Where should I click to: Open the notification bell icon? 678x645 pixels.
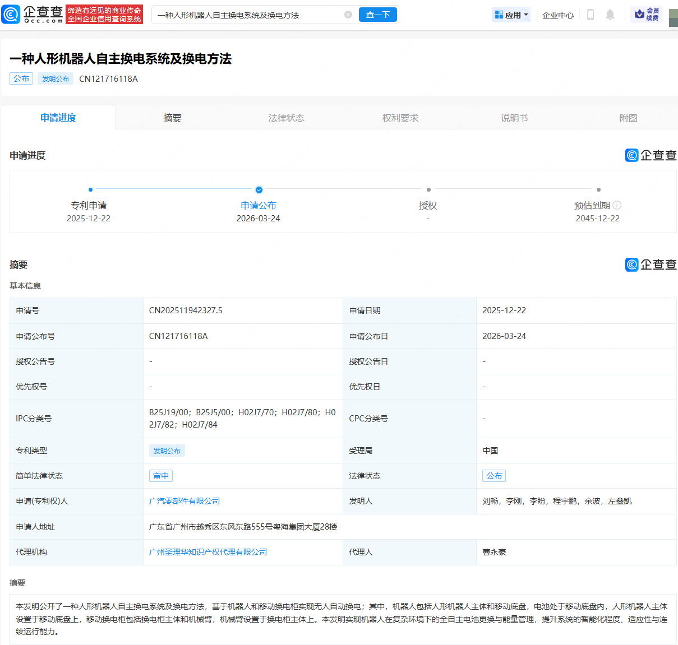click(x=611, y=15)
